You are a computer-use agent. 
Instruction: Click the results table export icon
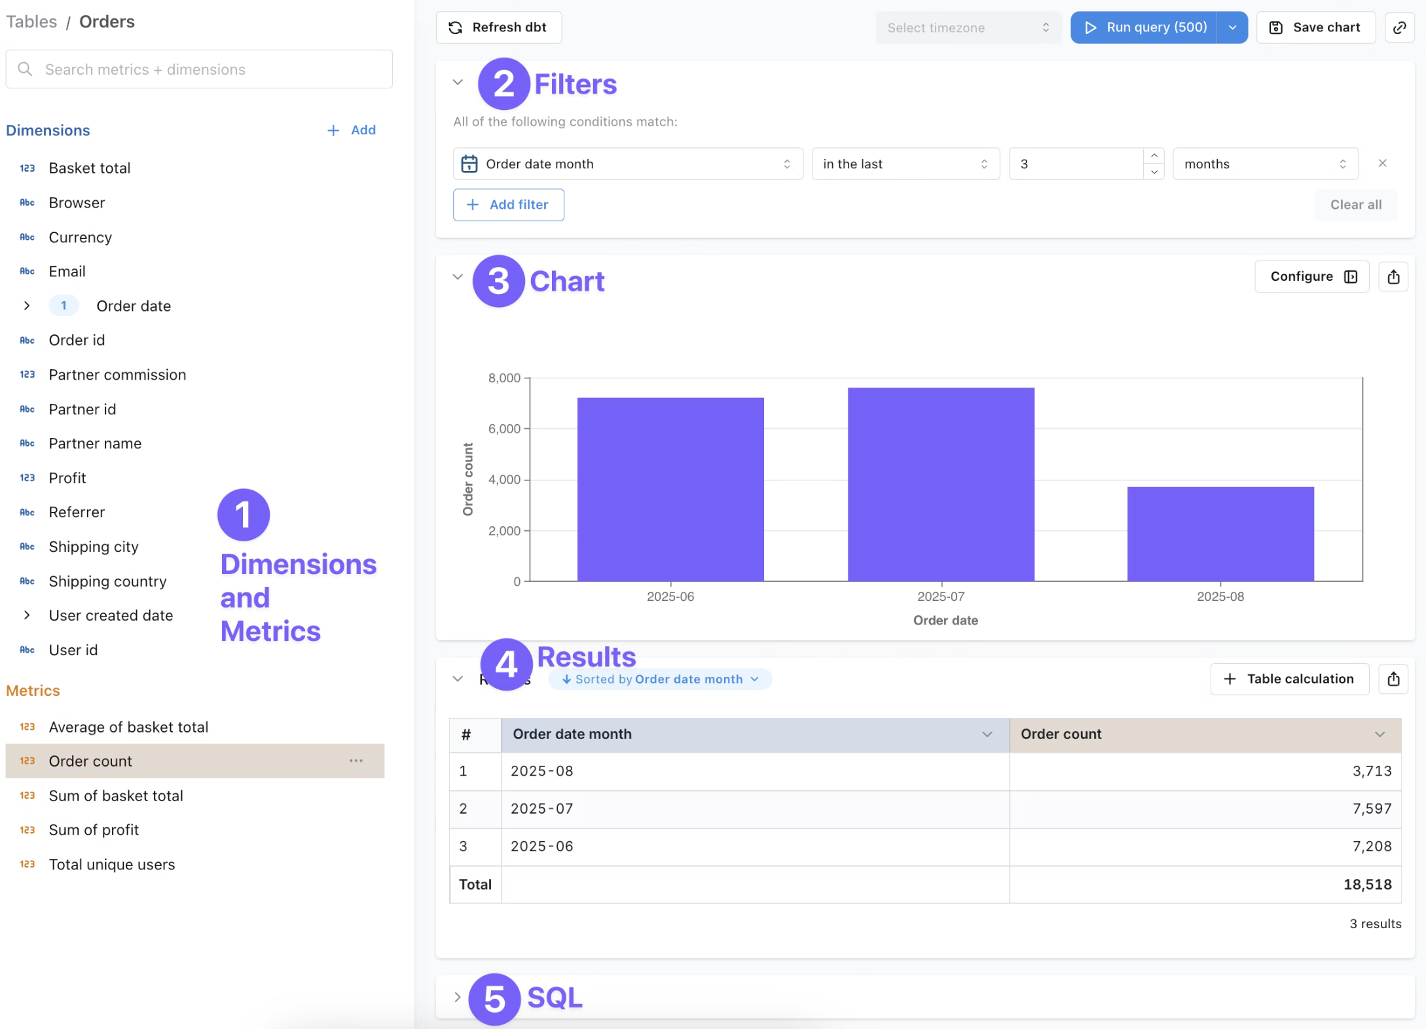pyautogui.click(x=1393, y=679)
